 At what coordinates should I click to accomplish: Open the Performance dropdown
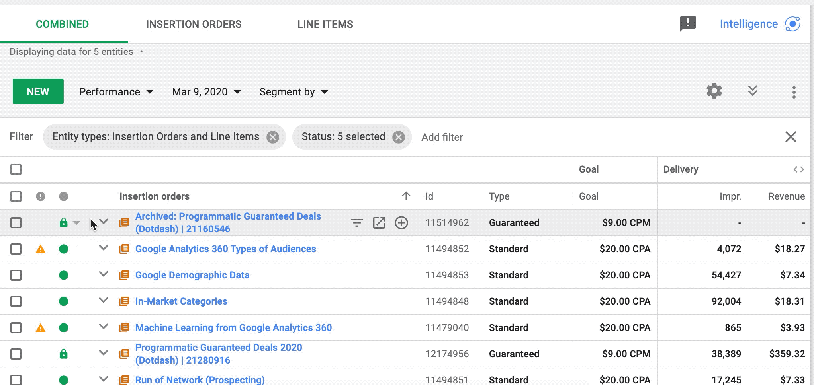[x=116, y=92]
